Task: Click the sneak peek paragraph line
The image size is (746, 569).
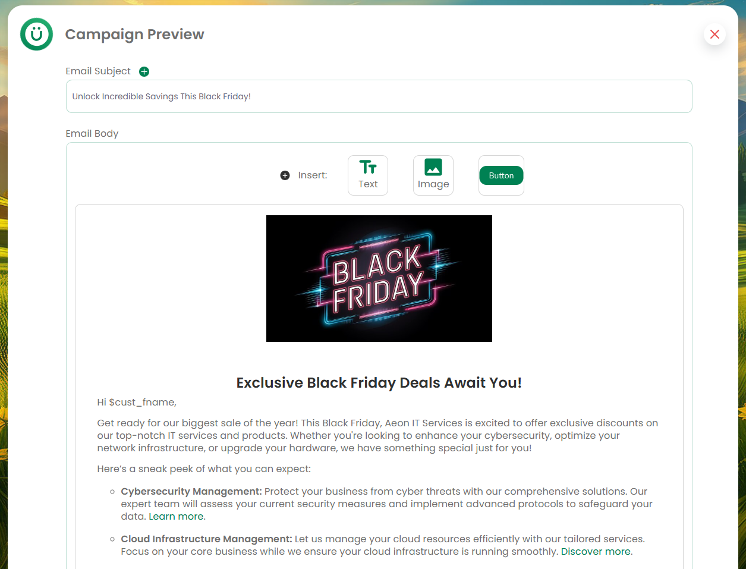Action: pyautogui.click(x=204, y=469)
